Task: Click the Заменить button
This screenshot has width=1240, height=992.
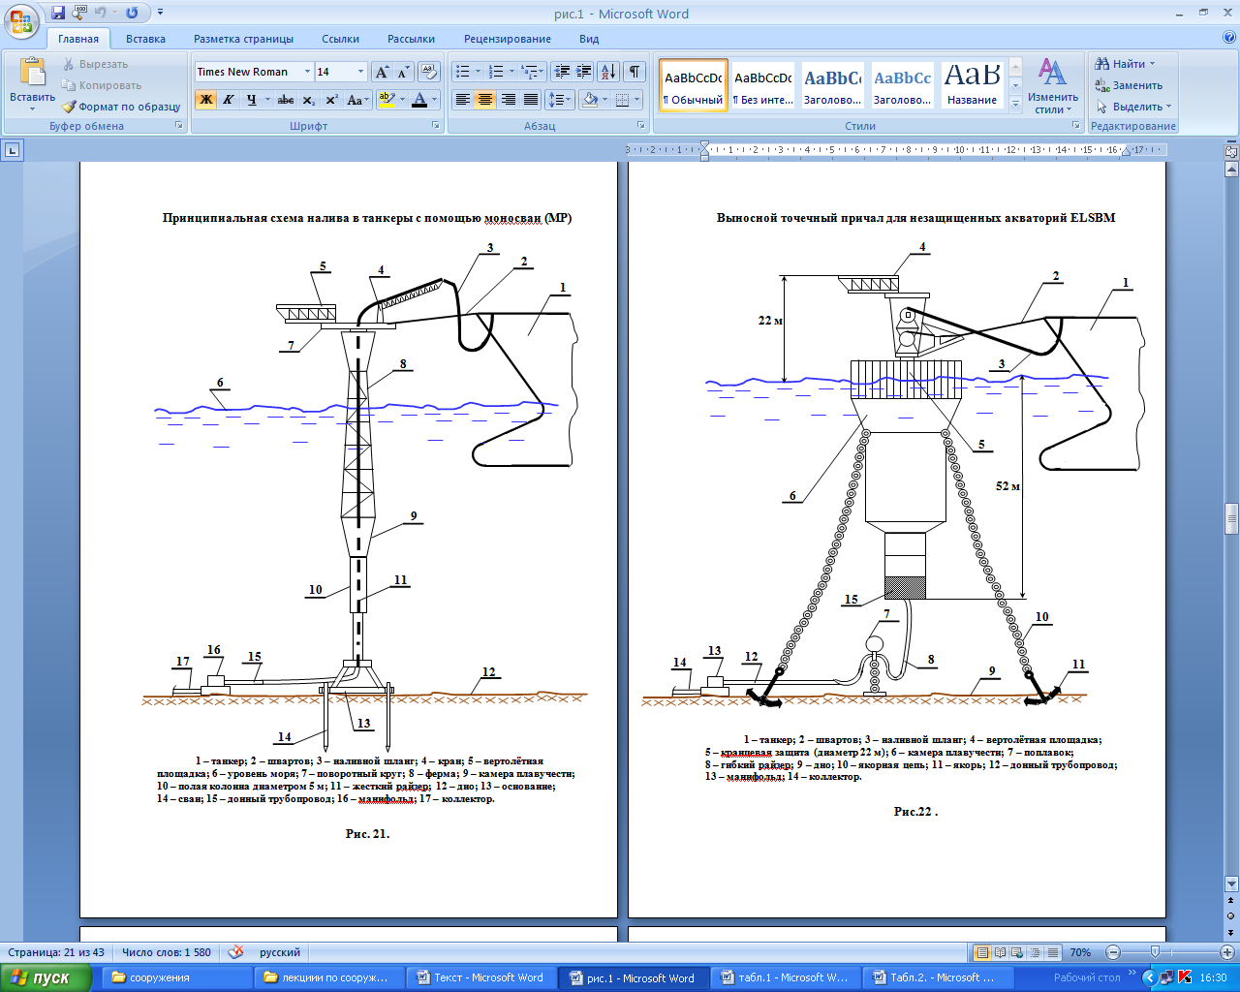Action: tap(1129, 85)
